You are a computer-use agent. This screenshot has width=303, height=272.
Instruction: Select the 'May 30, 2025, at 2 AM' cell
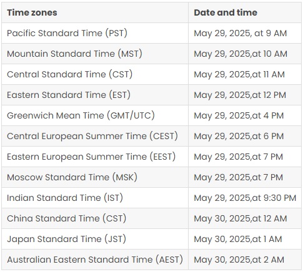[x=245, y=260]
